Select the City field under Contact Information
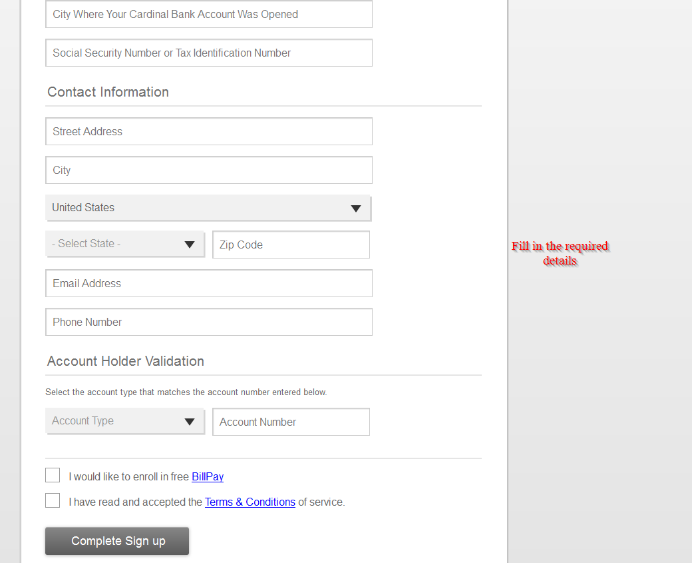This screenshot has width=692, height=563. coord(208,171)
